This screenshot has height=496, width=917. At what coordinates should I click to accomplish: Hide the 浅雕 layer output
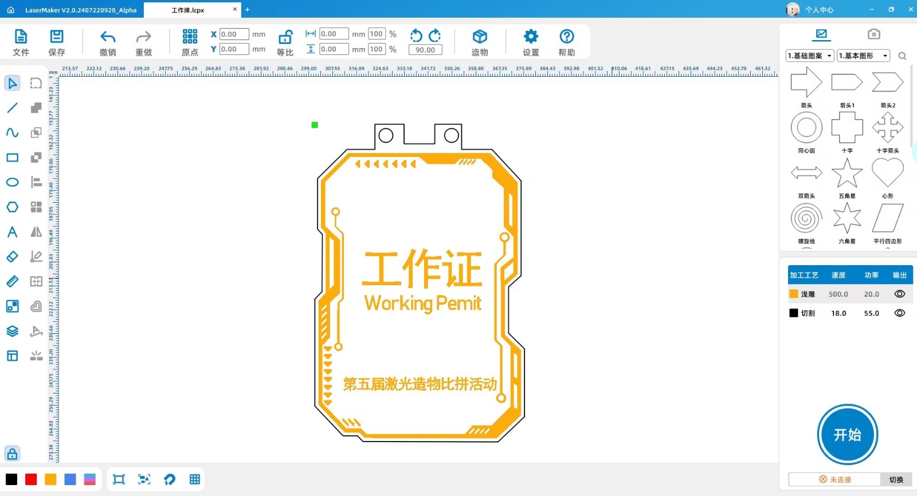899,294
